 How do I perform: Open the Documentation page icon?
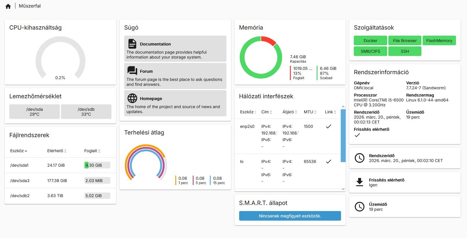(x=132, y=44)
